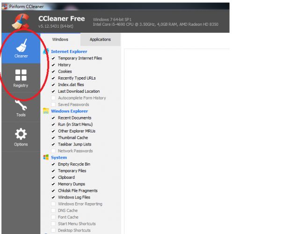Viewport: 282px width, 234px height.
Task: Uncheck Last Download Location
Action: point(53,91)
